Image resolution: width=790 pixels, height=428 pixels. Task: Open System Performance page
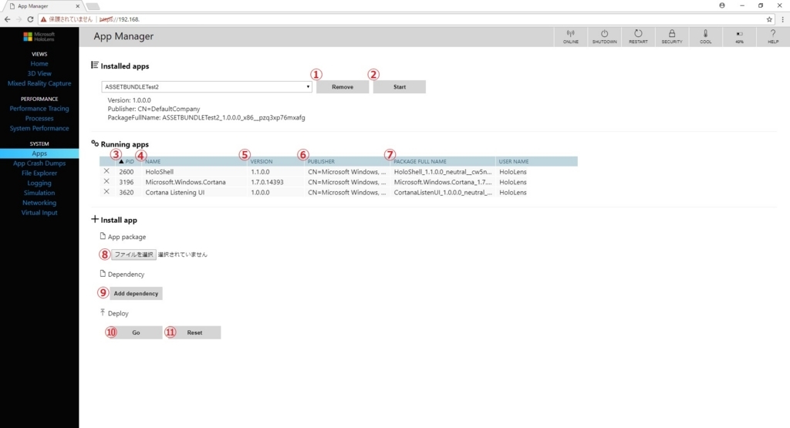tap(39, 128)
